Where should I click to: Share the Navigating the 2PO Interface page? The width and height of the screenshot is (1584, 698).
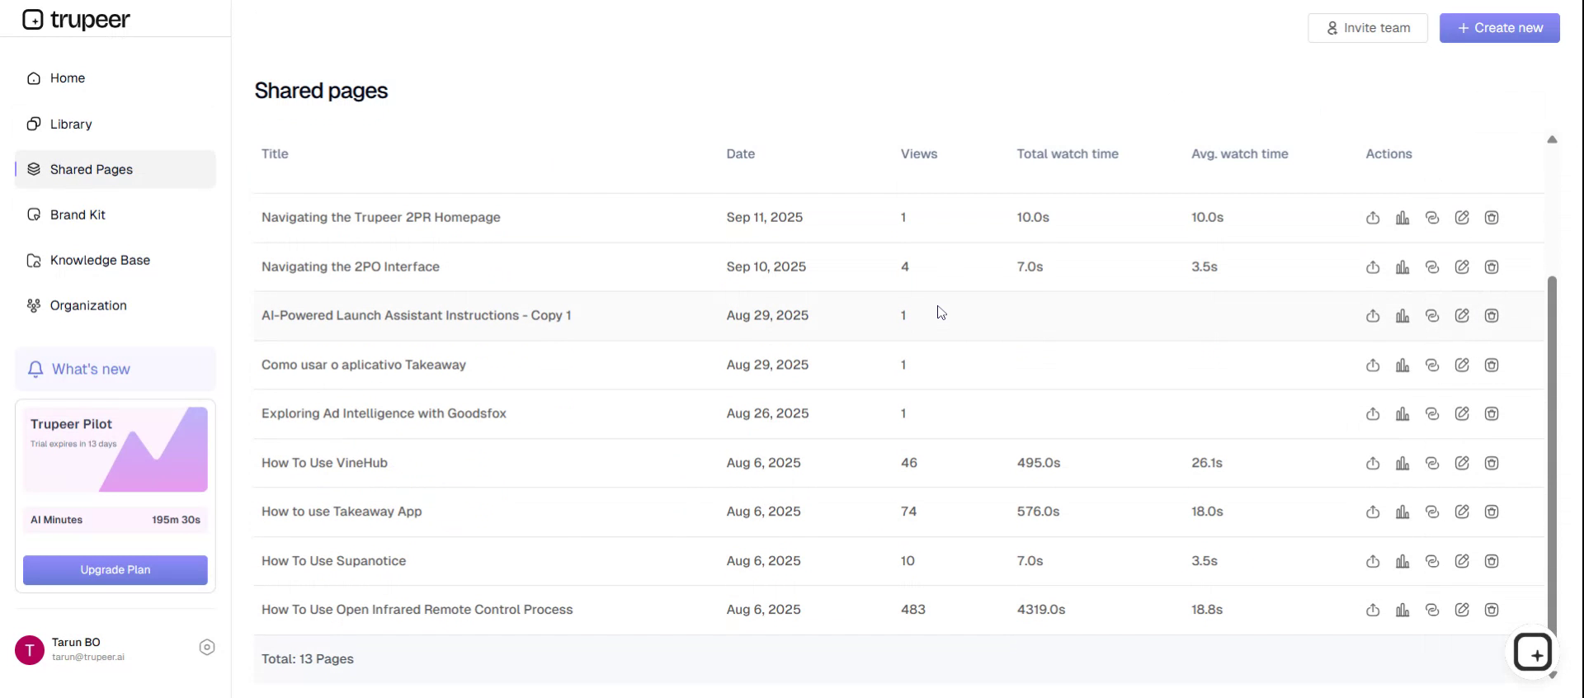(1373, 267)
